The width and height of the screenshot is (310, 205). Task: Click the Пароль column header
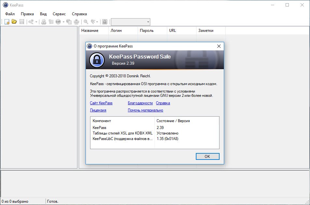tap(152, 31)
